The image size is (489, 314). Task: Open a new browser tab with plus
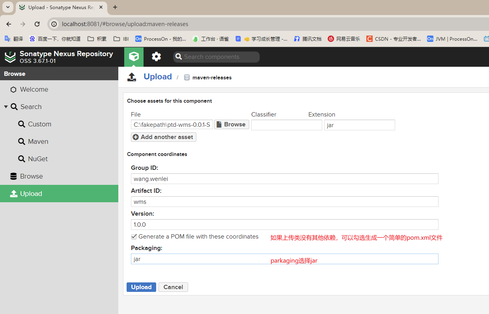point(115,7)
